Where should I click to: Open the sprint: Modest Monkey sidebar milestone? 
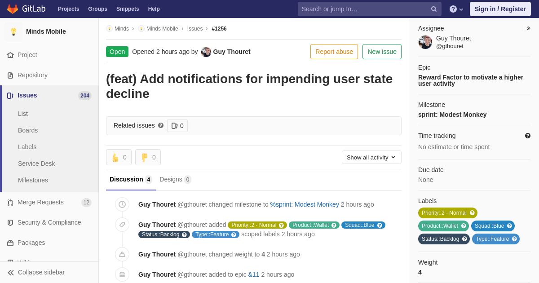452,115
